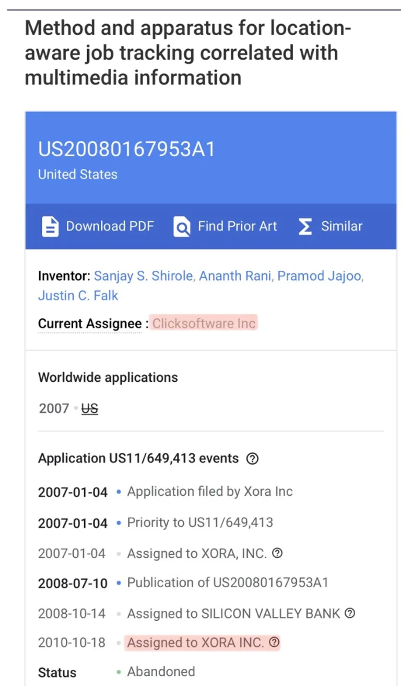The width and height of the screenshot is (401, 686).
Task: Click Publication of US20080167953A1 event
Action: [x=228, y=582]
